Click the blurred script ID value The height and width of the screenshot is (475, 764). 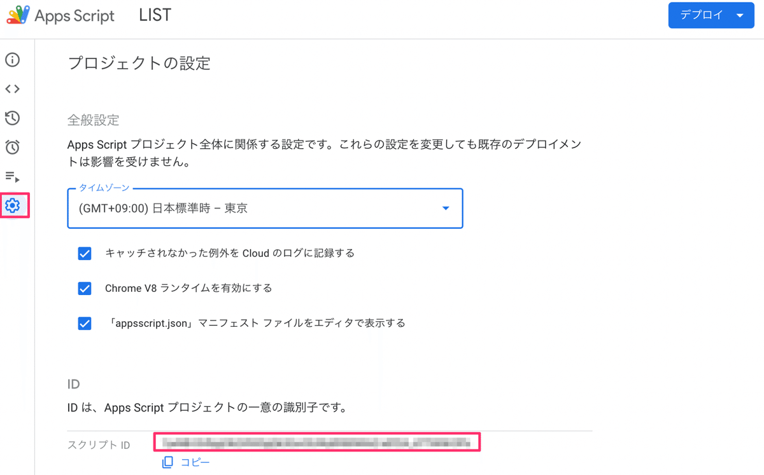(317, 442)
